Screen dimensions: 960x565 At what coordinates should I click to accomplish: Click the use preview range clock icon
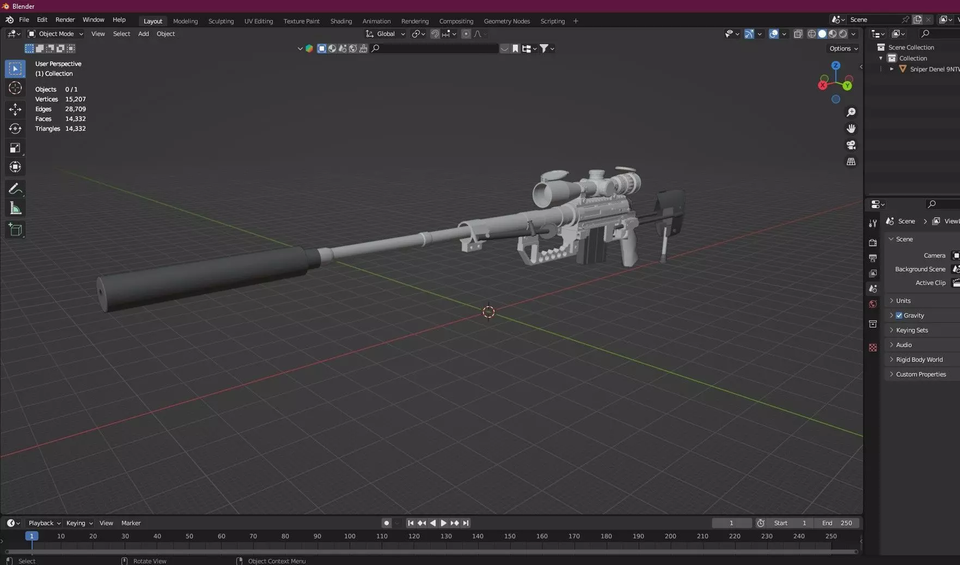761,523
